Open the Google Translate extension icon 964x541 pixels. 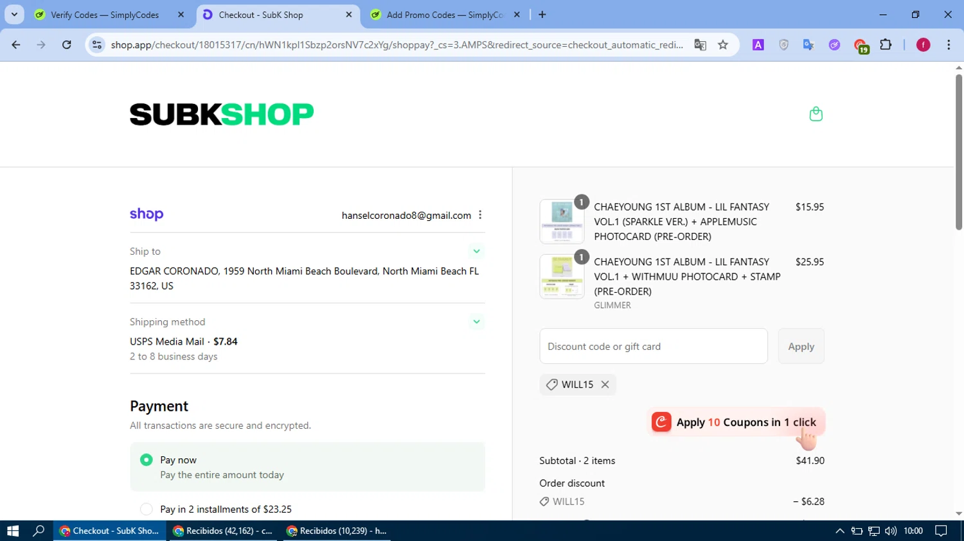(808, 45)
